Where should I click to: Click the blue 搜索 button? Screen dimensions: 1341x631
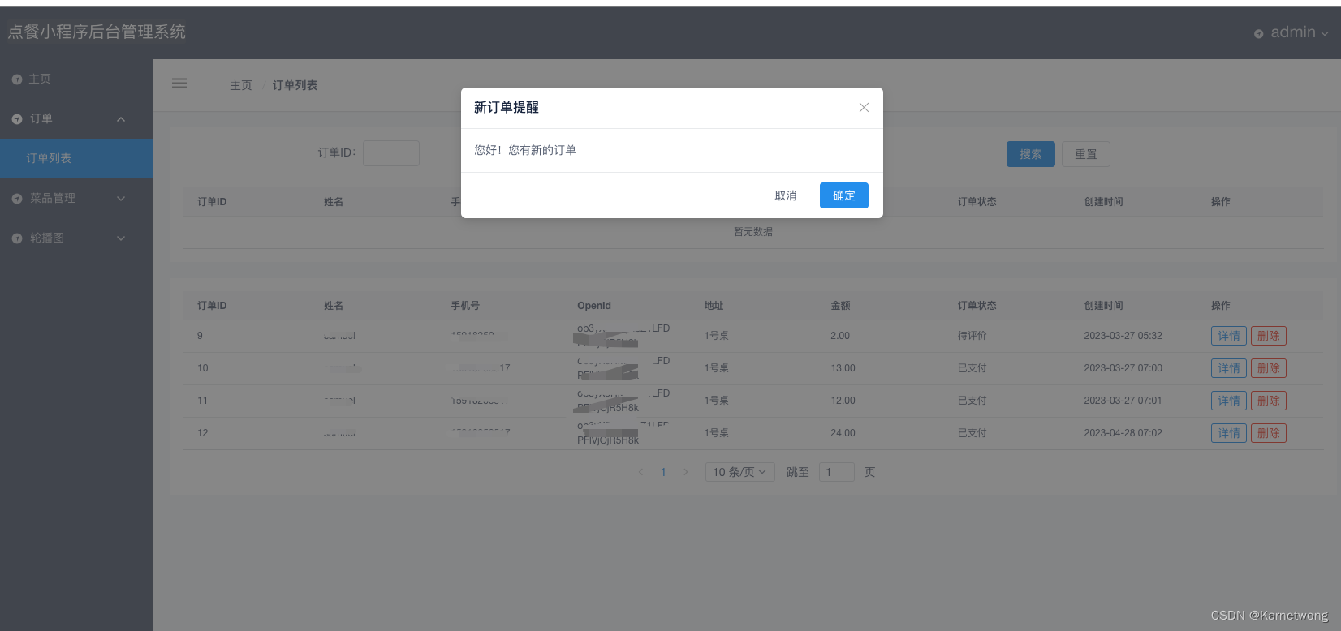pos(1031,154)
